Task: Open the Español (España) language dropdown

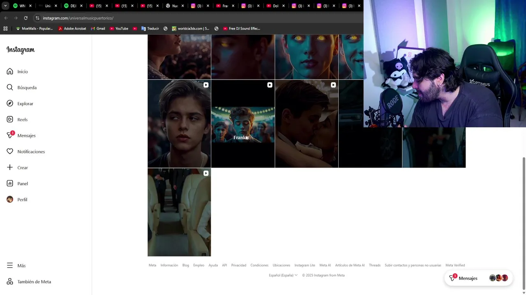Action: 283,275
